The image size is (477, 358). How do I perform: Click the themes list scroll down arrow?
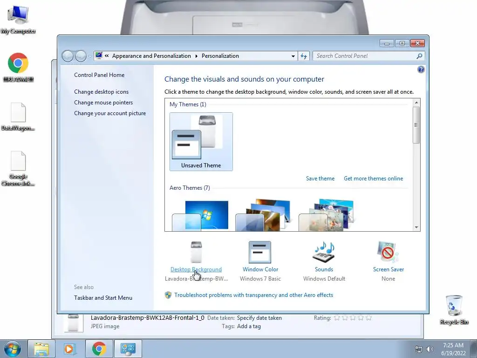416,227
